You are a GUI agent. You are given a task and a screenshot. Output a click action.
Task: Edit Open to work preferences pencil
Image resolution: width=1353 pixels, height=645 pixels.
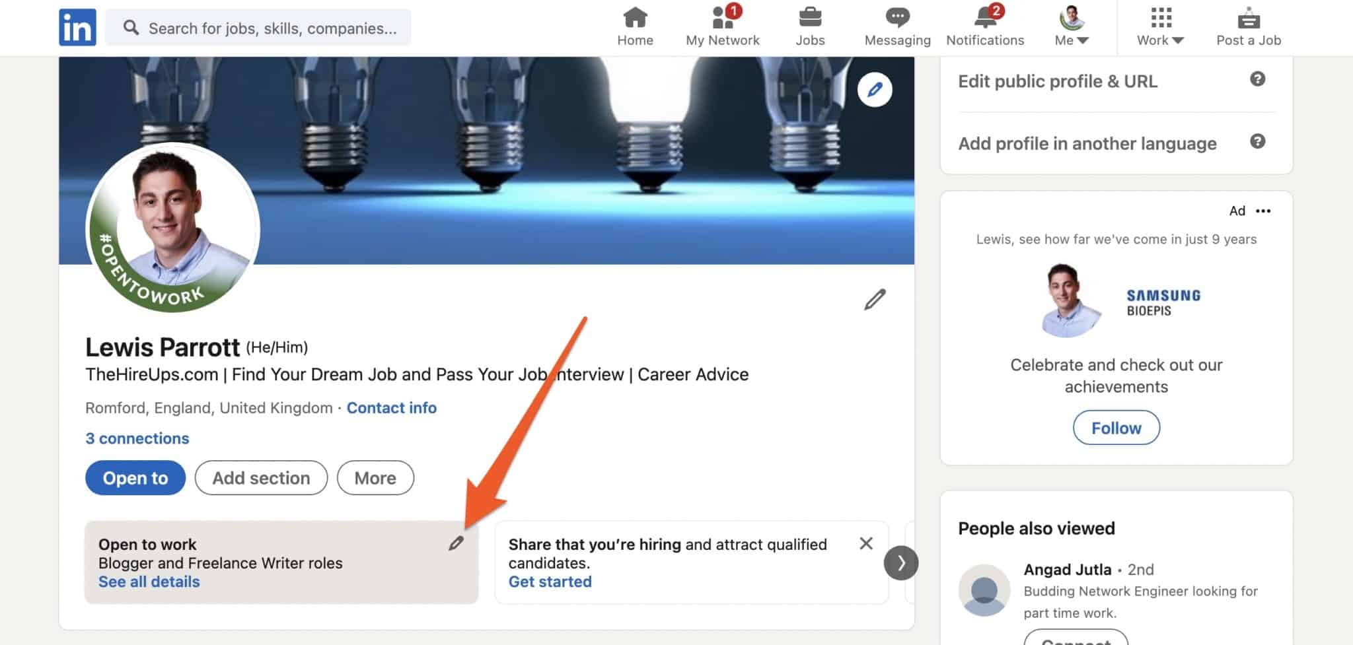click(456, 543)
